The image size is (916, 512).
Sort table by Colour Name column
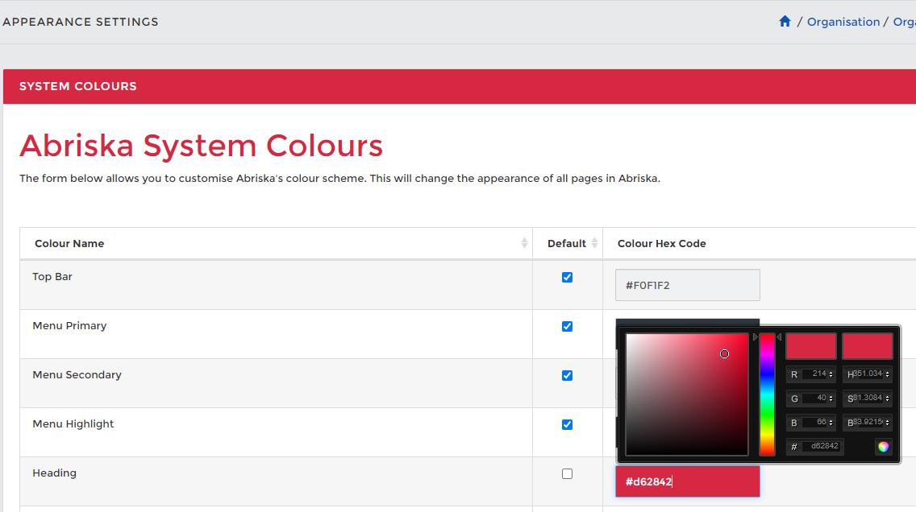pos(276,243)
